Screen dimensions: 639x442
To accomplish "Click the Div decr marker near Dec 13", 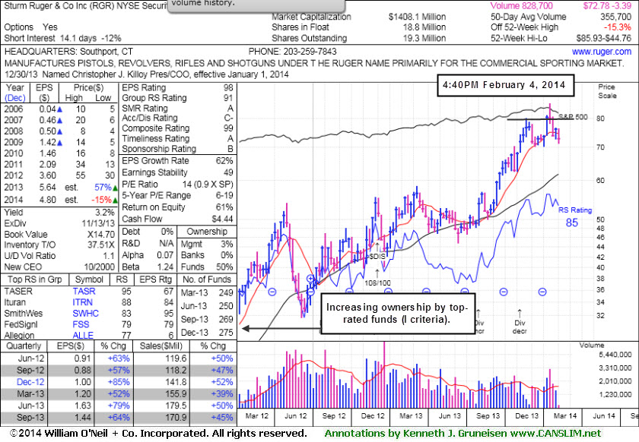I will click(x=520, y=327).
